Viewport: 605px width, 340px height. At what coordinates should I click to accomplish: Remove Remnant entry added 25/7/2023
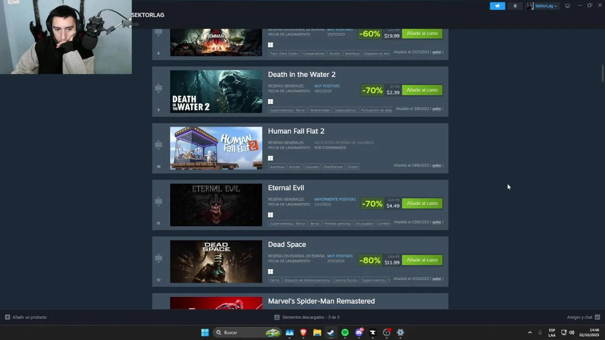[x=437, y=52]
